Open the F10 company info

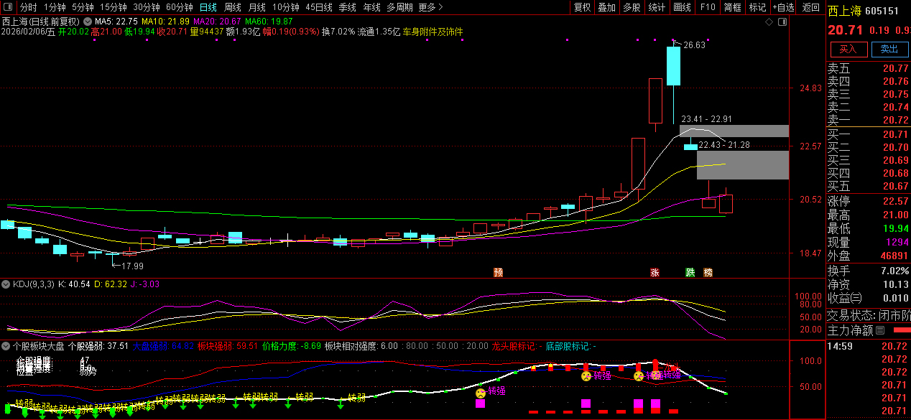tap(708, 7)
